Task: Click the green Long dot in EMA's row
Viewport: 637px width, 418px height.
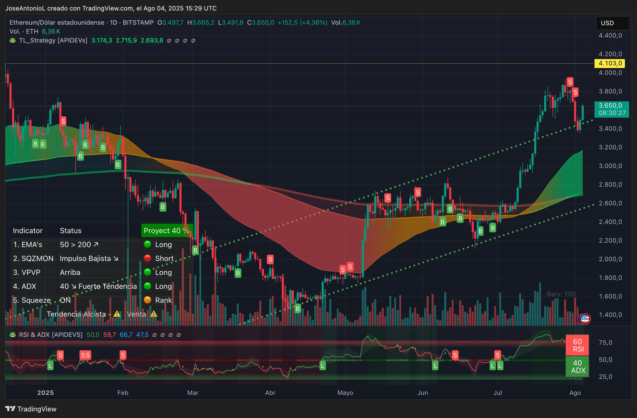Action: (147, 244)
